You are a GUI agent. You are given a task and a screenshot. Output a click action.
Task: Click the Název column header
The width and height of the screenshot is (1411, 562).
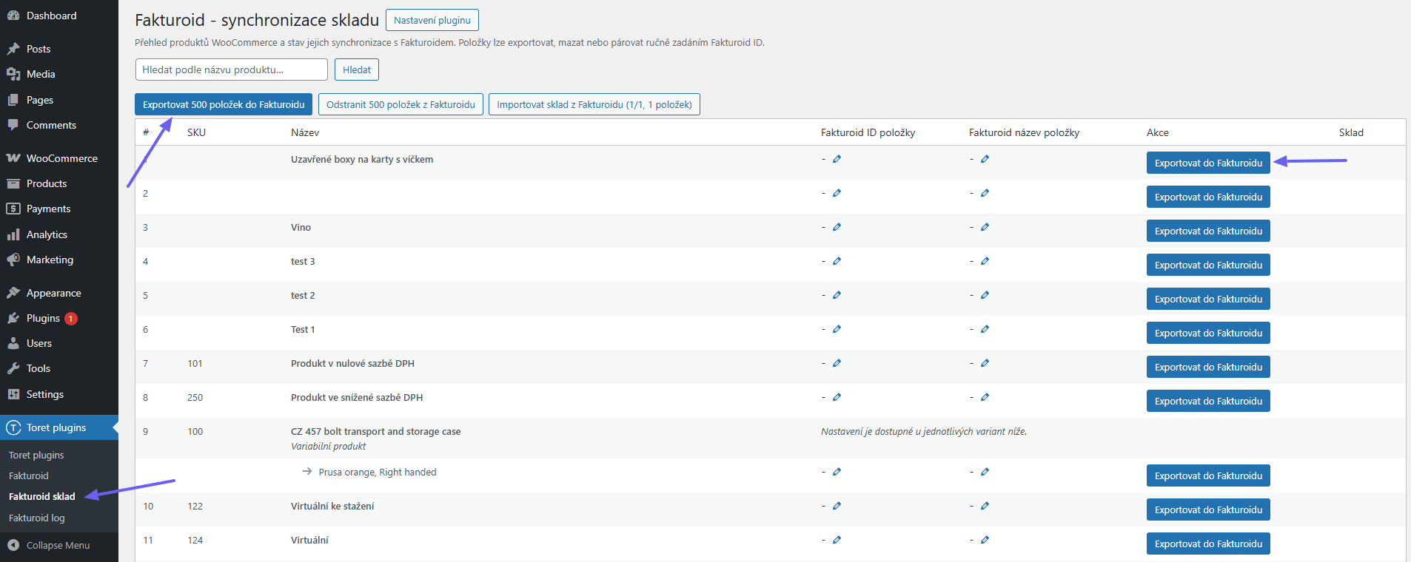(305, 132)
